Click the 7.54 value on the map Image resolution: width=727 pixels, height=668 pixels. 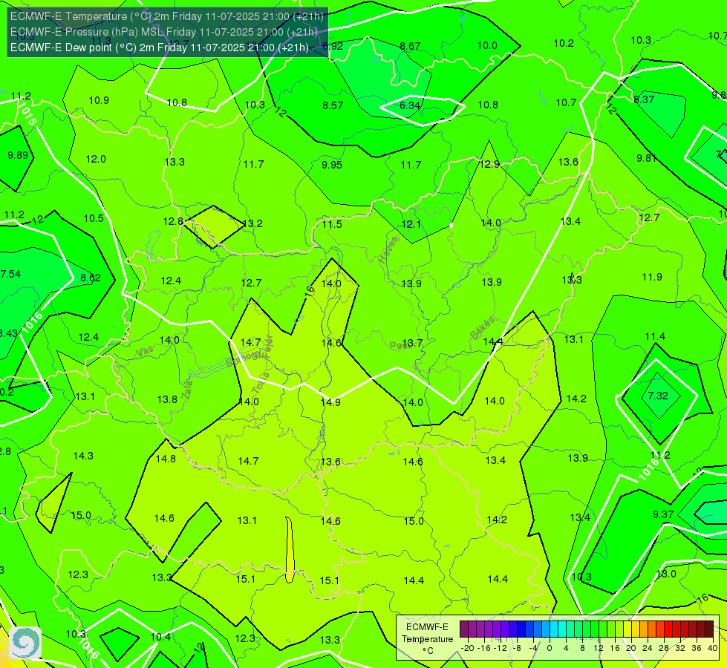[10, 274]
